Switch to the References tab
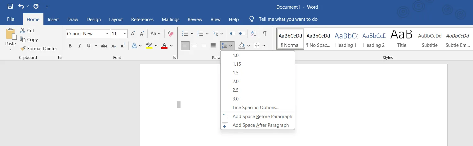The image size is (473, 146). [x=142, y=19]
